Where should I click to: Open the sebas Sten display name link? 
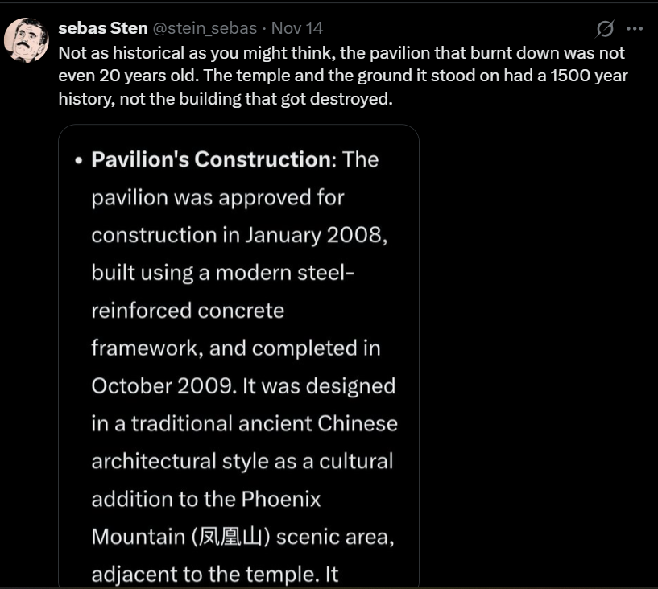point(102,28)
